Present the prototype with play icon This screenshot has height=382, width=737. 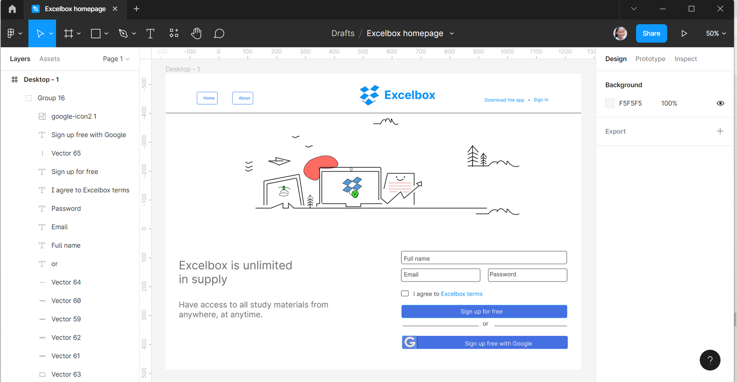click(684, 33)
